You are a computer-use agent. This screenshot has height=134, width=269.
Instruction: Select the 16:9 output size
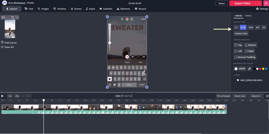[x=250, y=27]
